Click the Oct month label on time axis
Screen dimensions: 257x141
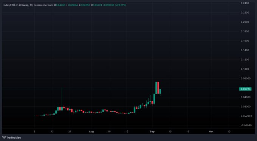(211, 132)
